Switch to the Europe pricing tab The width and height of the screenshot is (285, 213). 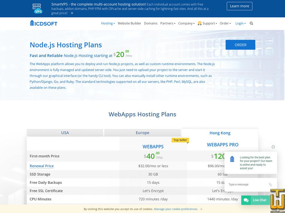click(x=142, y=133)
